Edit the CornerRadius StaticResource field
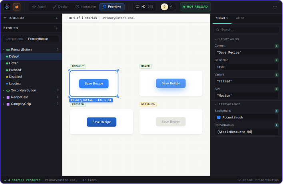The height and width of the screenshot is (184, 283). pyautogui.click(x=246, y=132)
